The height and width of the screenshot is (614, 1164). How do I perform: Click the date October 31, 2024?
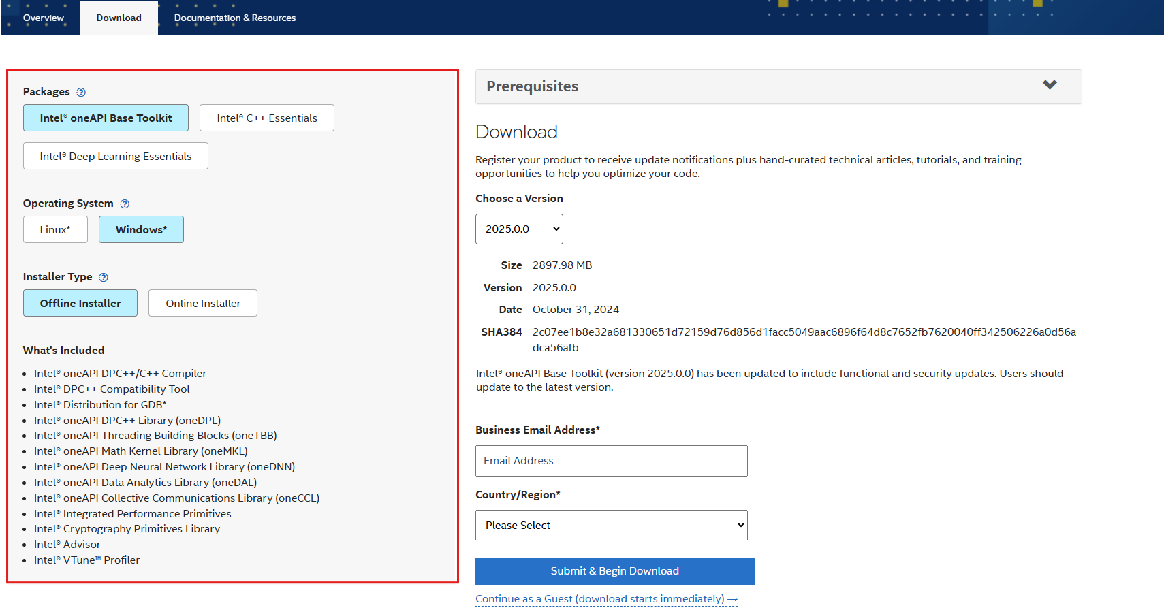click(576, 310)
